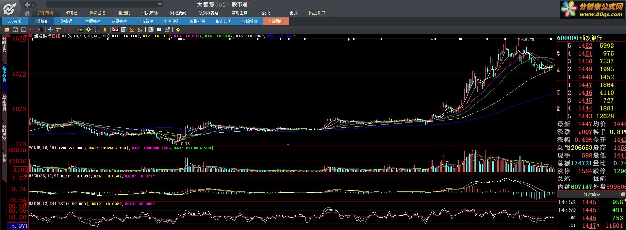Switch to the 交易关注 tab
This screenshot has width=626, height=230.
point(119,21)
